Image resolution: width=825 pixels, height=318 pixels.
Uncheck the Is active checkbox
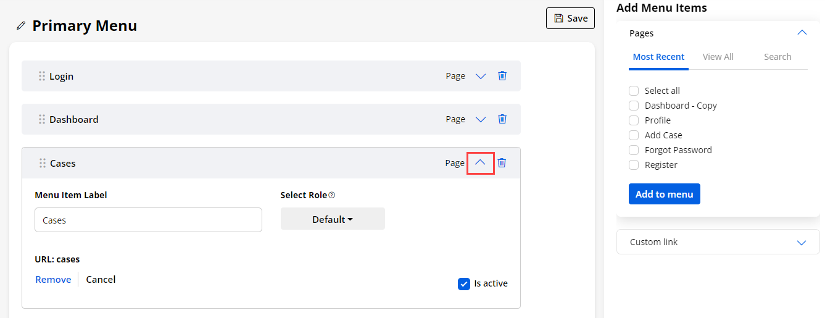(x=464, y=284)
